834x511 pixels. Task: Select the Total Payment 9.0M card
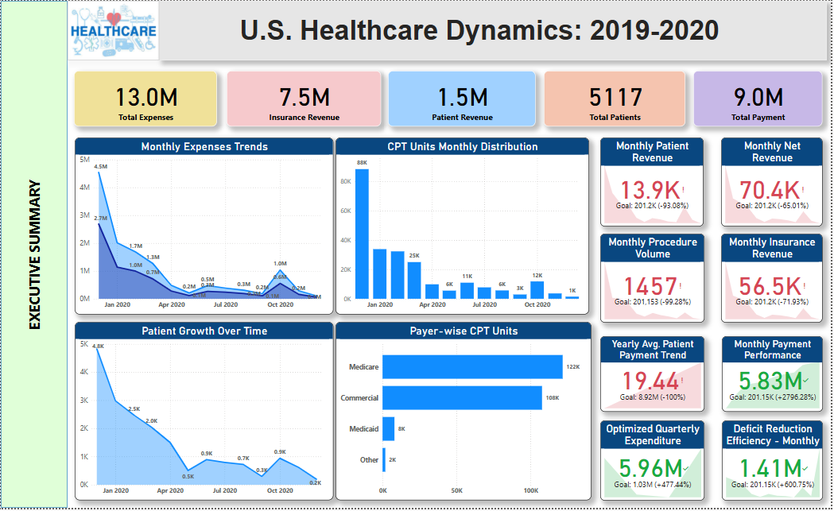pyautogui.click(x=757, y=99)
